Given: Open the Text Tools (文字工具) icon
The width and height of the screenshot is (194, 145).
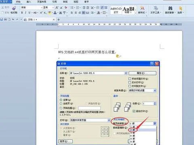Looking at the screenshot, I should (x=156, y=8).
